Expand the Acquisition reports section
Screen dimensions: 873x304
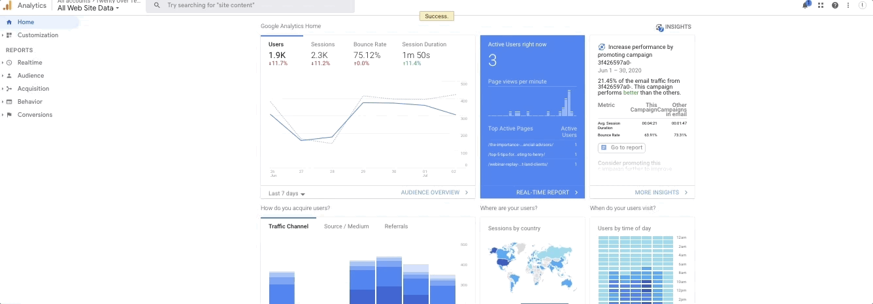coord(33,89)
